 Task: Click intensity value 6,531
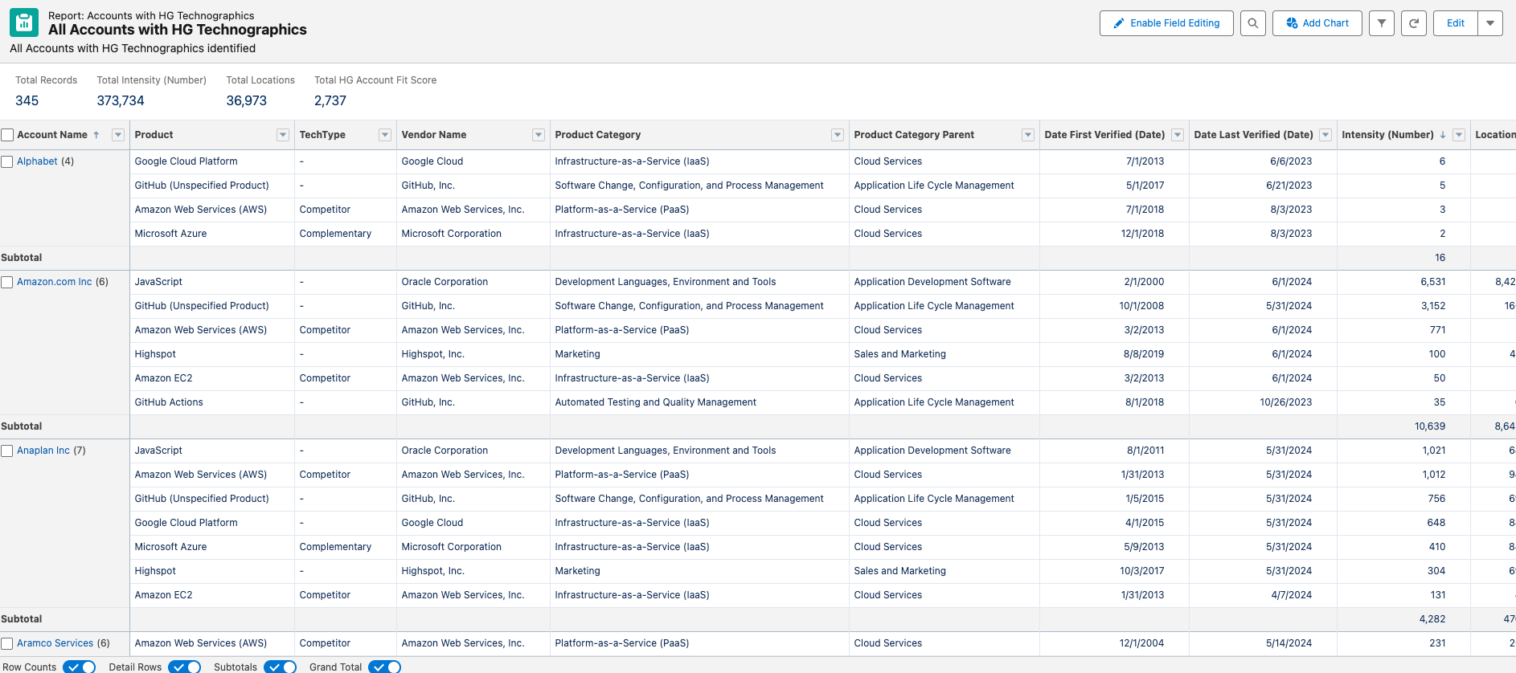pyautogui.click(x=1433, y=282)
